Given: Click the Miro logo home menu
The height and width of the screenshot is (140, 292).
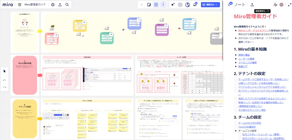Looking at the screenshot, I should [8, 5].
